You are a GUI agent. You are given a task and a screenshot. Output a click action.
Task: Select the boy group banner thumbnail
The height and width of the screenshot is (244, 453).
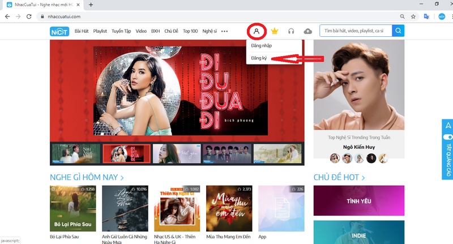pos(227,153)
